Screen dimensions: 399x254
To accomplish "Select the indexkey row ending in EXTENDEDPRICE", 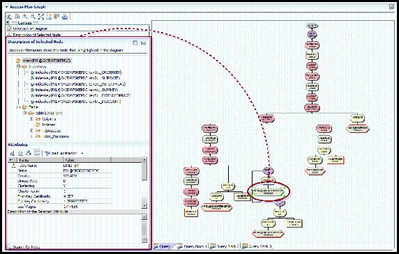I will click(83, 95).
